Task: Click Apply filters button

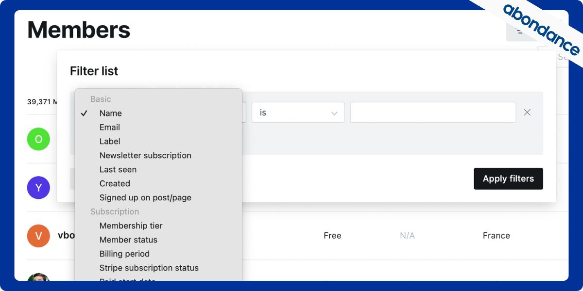Action: pos(508,178)
